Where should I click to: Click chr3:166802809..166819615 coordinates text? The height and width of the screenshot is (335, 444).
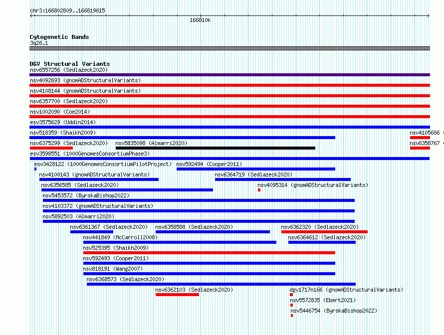[67, 10]
